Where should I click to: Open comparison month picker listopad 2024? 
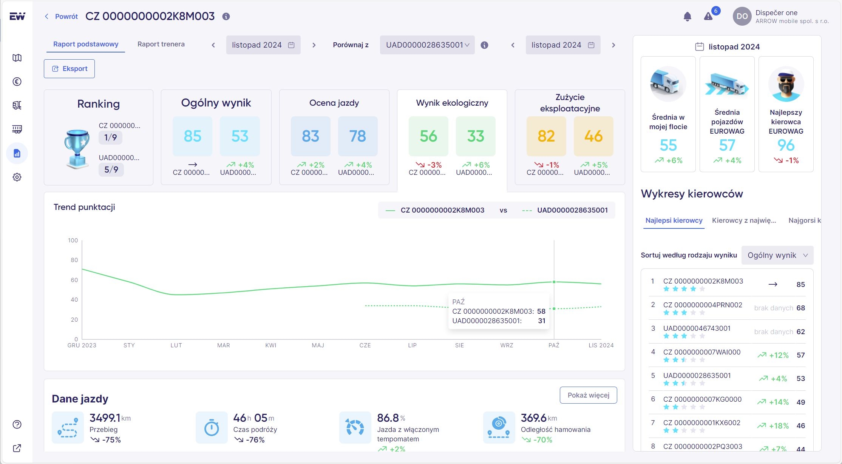(x=563, y=45)
